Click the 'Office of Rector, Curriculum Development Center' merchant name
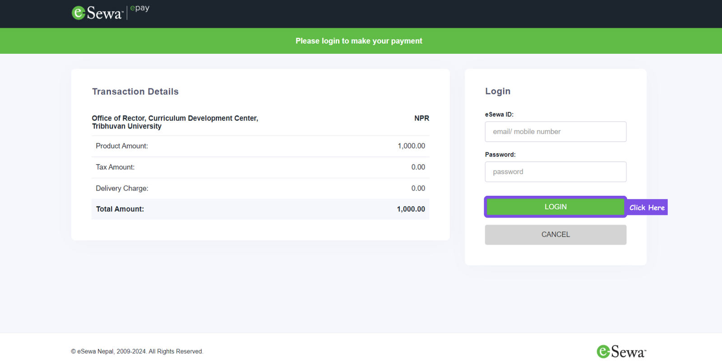Screen dimensions: 722x363 (175, 122)
